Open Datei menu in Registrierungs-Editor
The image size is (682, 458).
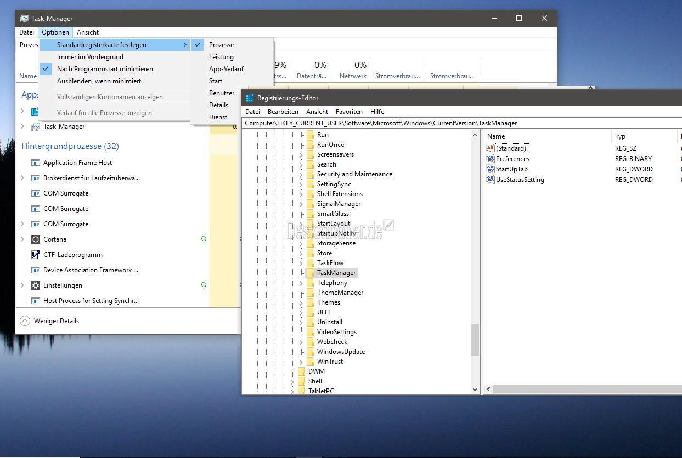pos(252,112)
